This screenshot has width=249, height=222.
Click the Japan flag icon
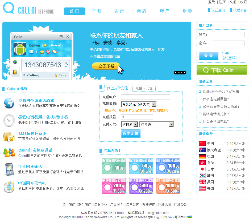202,169
